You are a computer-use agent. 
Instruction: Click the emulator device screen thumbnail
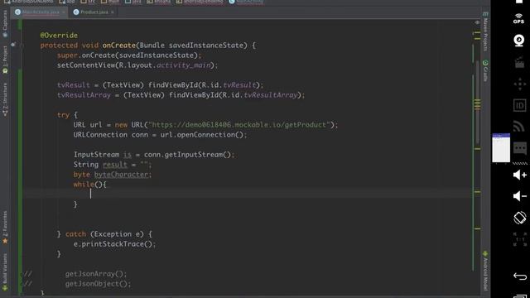501,147
